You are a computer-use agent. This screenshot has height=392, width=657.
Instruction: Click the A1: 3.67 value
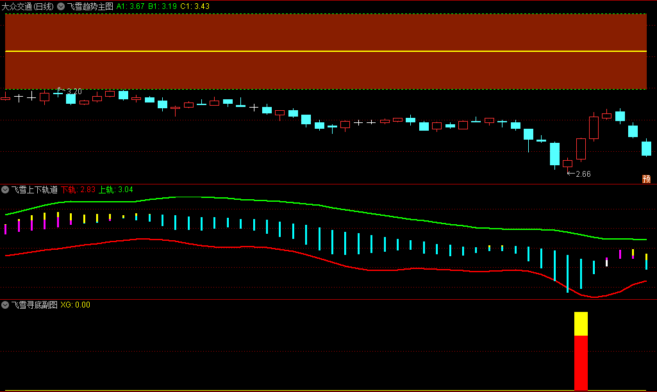(130, 6)
